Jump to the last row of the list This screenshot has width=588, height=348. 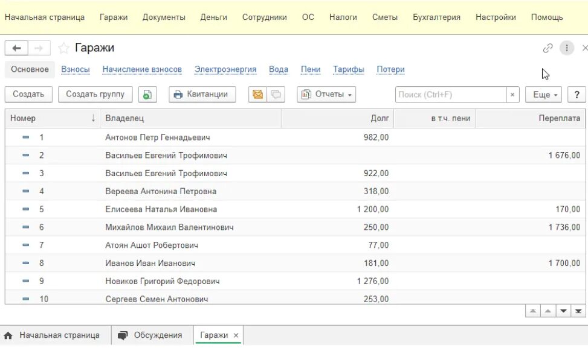coord(578,311)
